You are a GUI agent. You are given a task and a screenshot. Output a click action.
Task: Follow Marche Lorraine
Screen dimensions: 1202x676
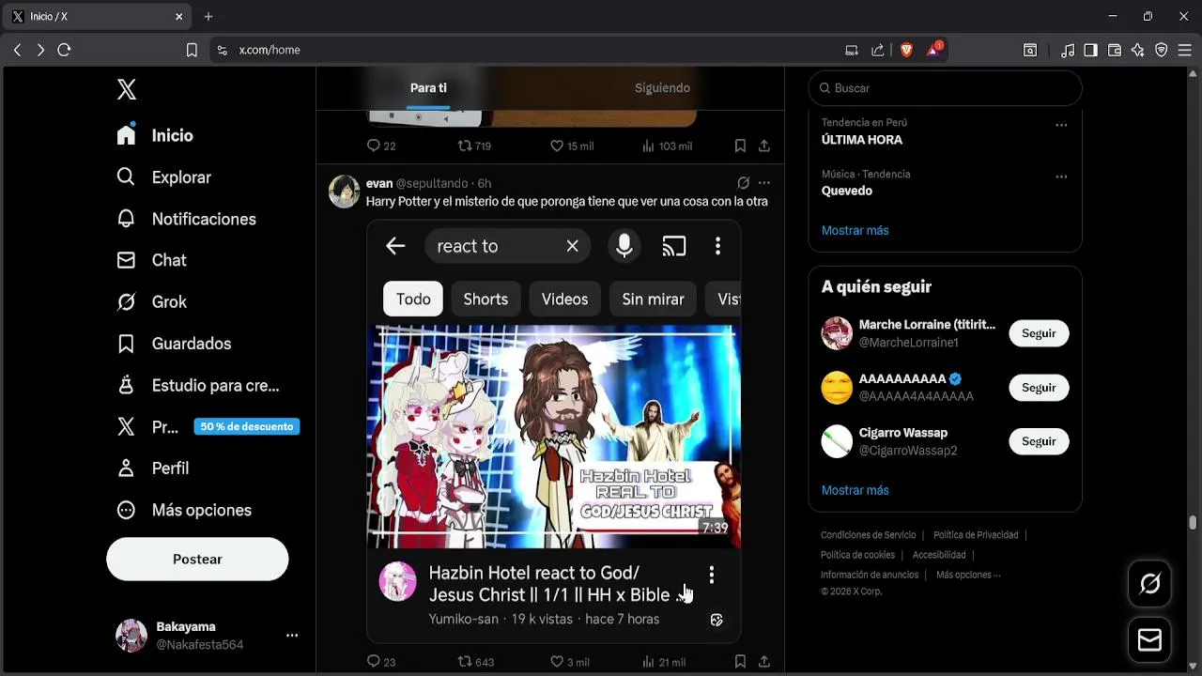click(x=1039, y=333)
